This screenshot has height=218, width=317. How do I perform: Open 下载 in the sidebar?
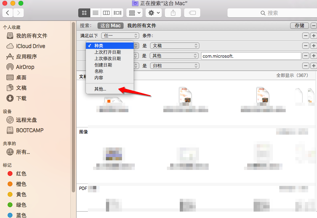pos(16,98)
